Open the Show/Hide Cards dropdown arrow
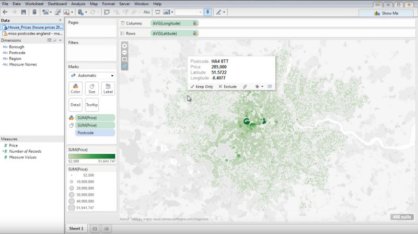 (172, 12)
